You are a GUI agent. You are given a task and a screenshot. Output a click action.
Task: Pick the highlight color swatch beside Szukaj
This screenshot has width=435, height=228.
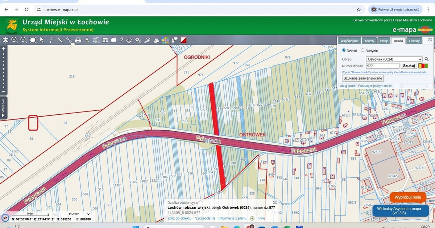(423, 66)
